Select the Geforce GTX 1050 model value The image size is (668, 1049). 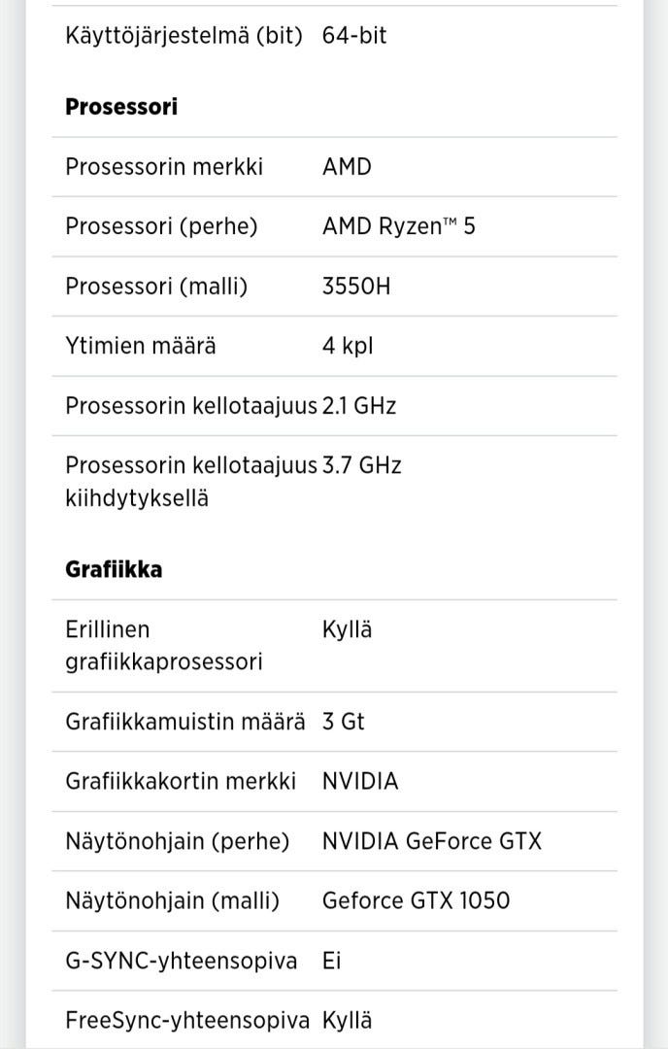click(x=416, y=900)
